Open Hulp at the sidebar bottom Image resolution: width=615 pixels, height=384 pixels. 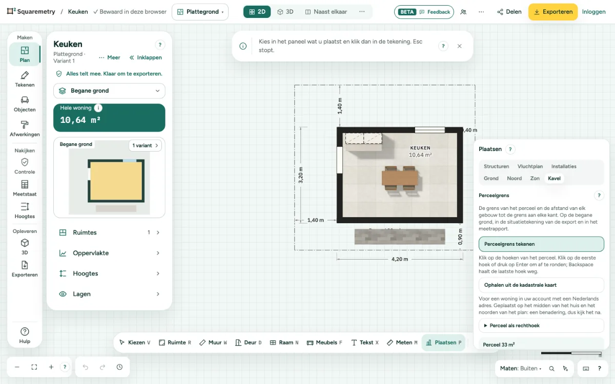[25, 335]
